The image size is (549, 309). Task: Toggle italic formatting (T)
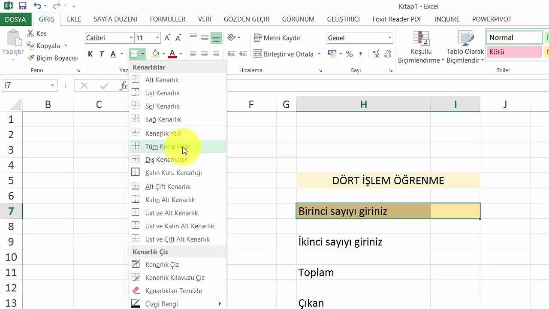click(102, 54)
